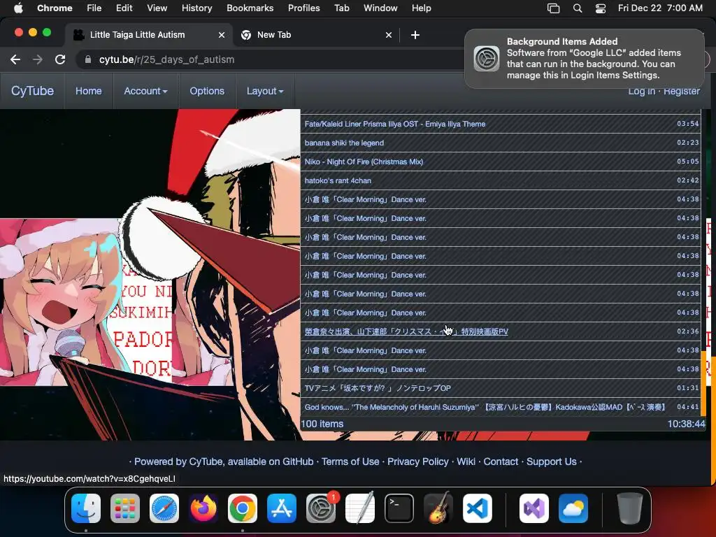Open the File menu
Screen dimensions: 716x537
point(94,8)
